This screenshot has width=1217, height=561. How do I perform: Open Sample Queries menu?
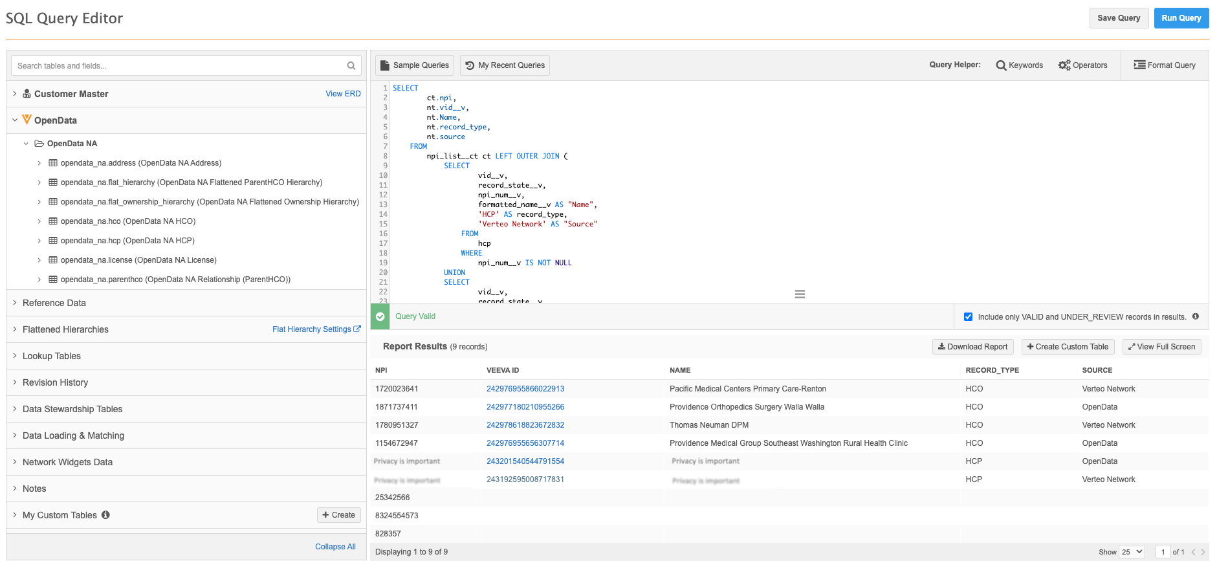(x=415, y=65)
